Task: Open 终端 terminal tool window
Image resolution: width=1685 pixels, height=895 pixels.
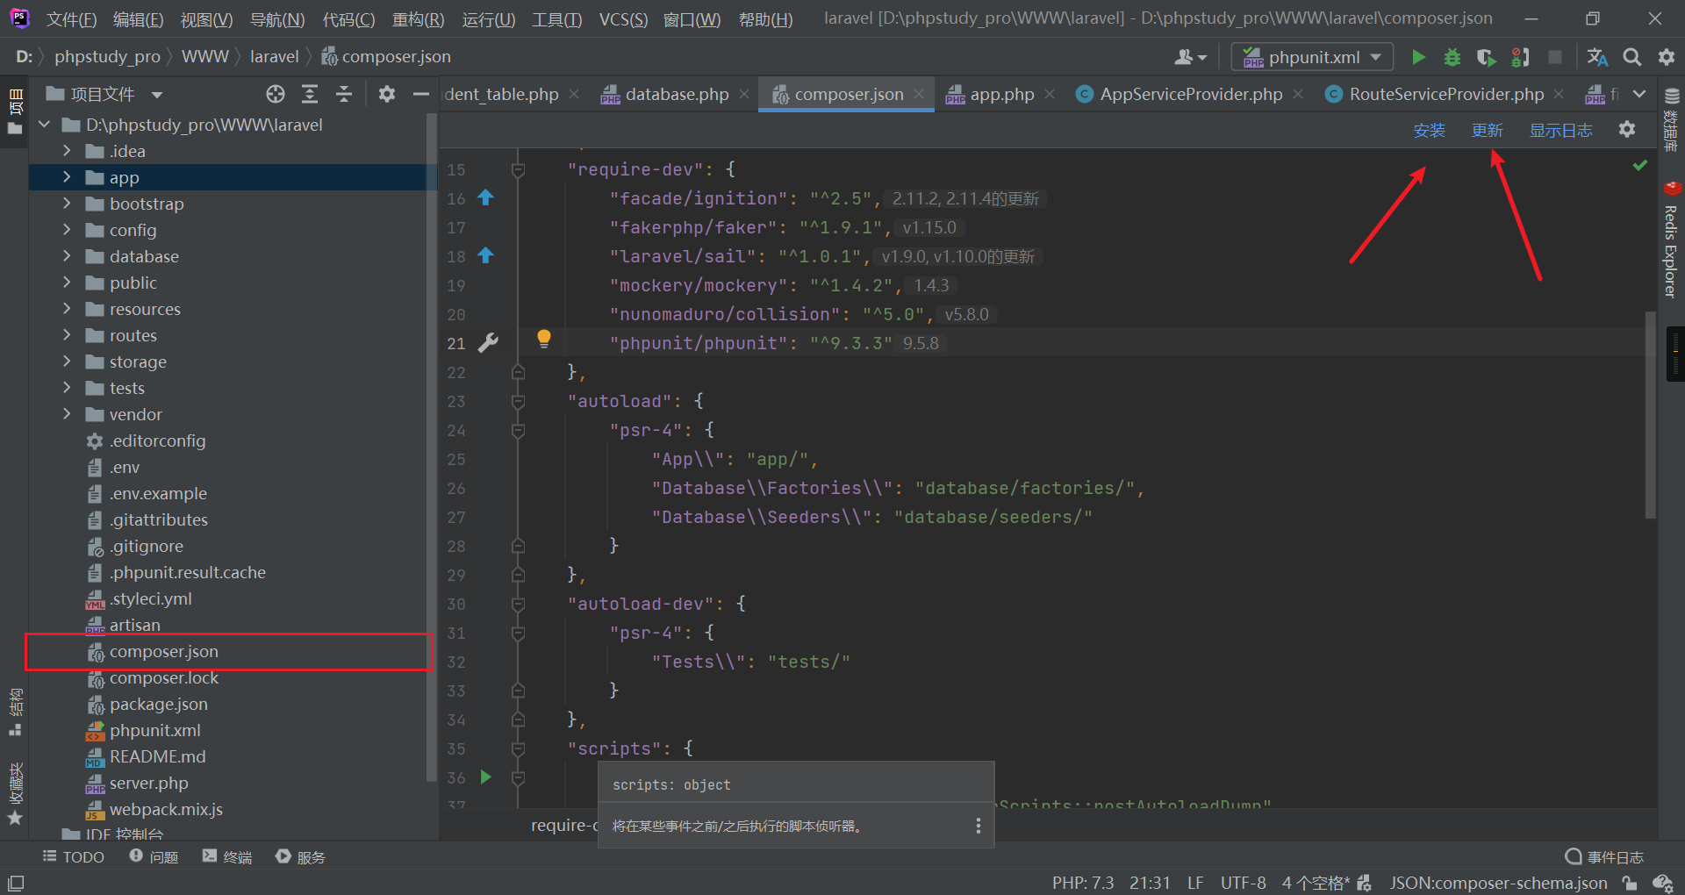Action: click(x=227, y=856)
